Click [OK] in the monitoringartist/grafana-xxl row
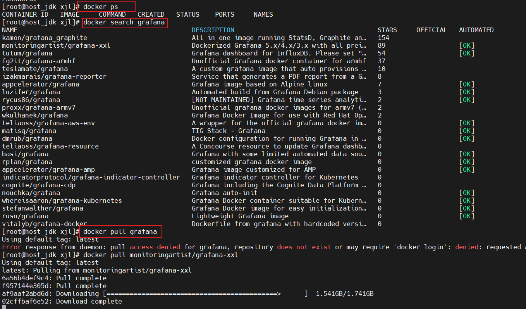The image size is (526, 309). [x=467, y=45]
